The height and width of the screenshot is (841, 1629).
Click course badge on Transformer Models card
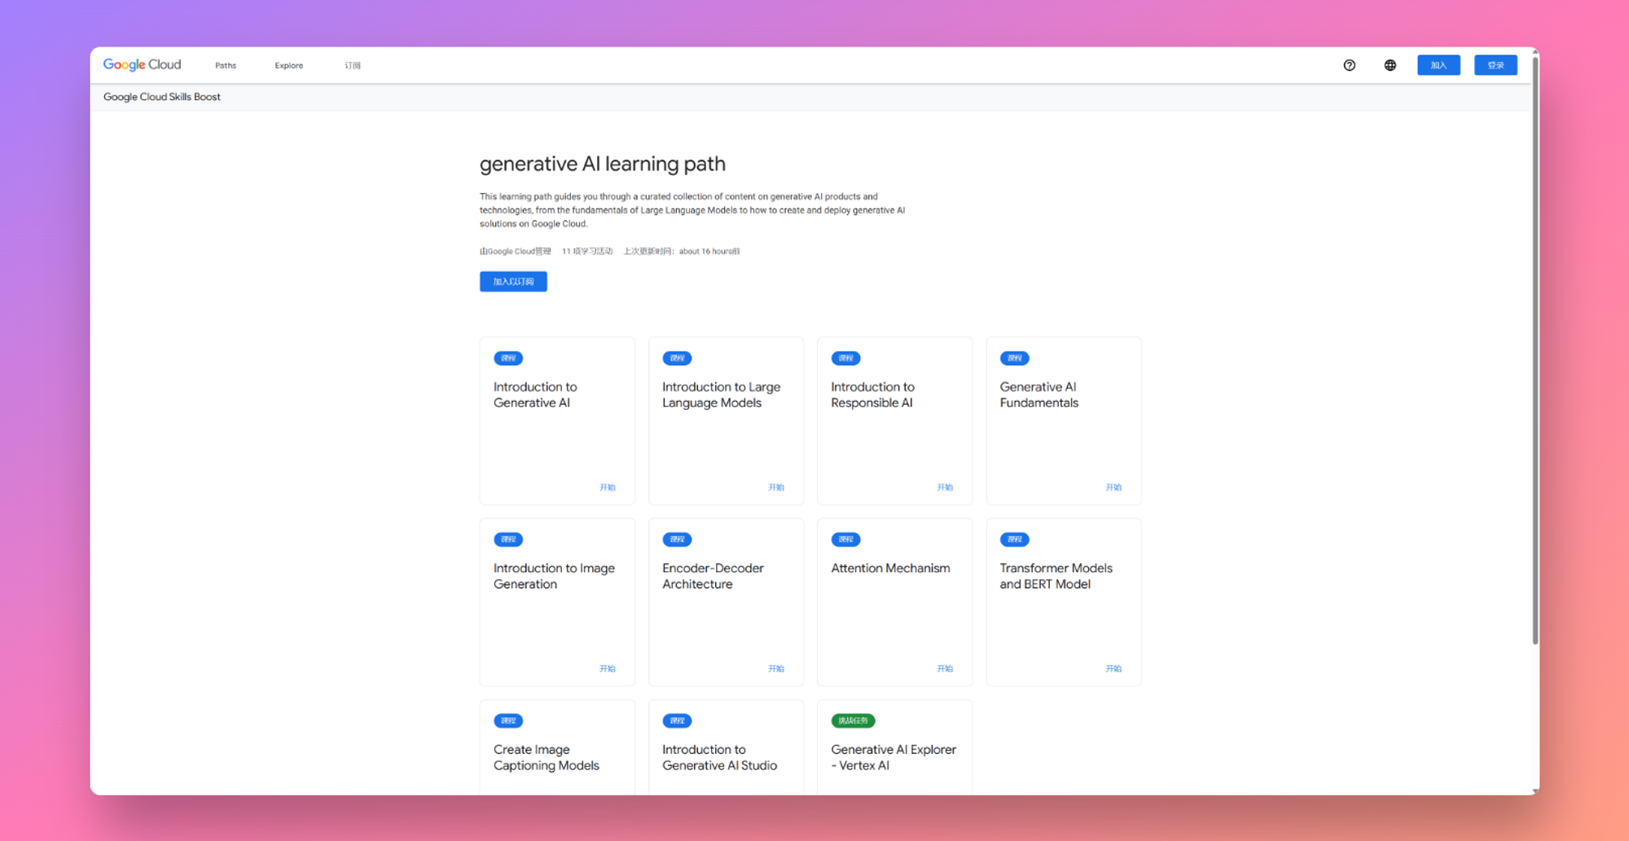tap(1014, 539)
